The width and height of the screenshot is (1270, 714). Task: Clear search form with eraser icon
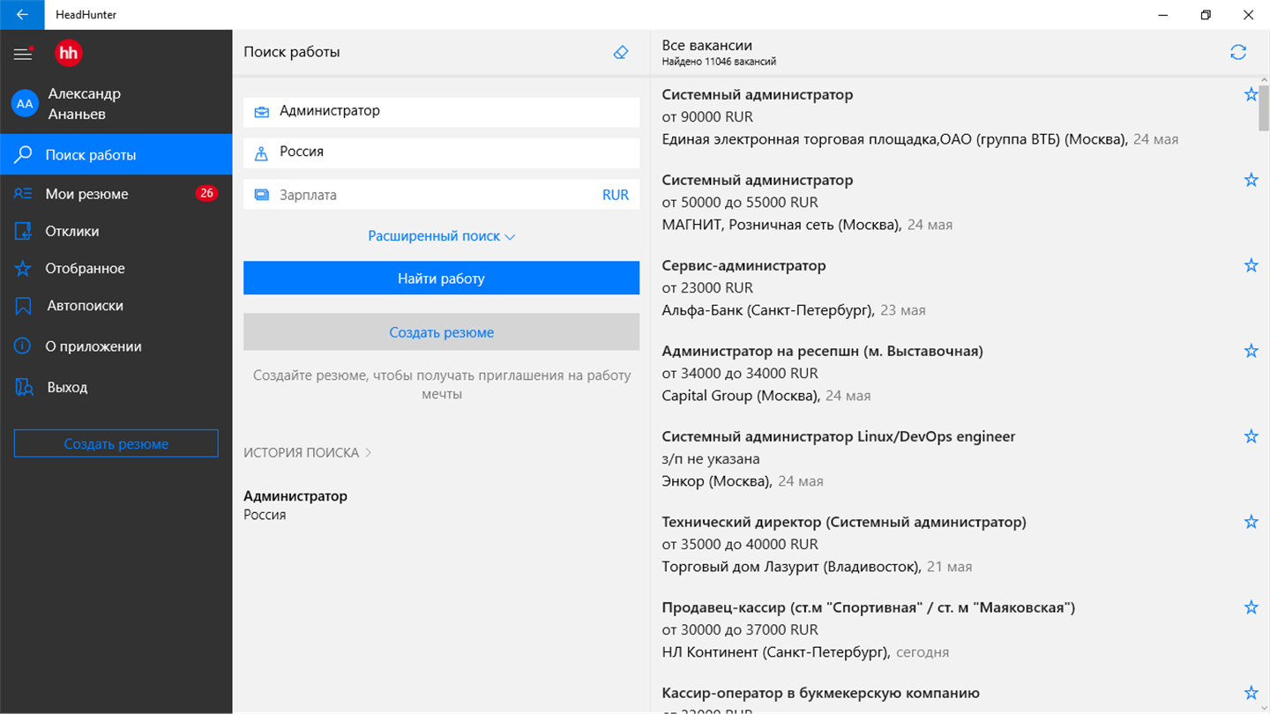point(621,53)
